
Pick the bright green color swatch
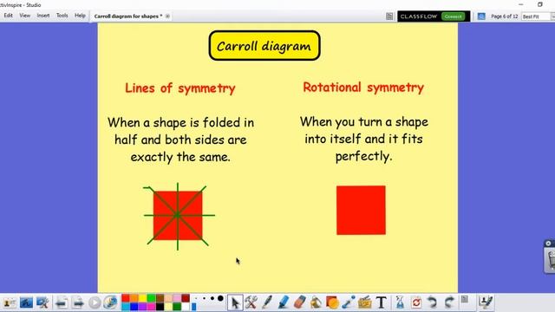click(151, 298)
